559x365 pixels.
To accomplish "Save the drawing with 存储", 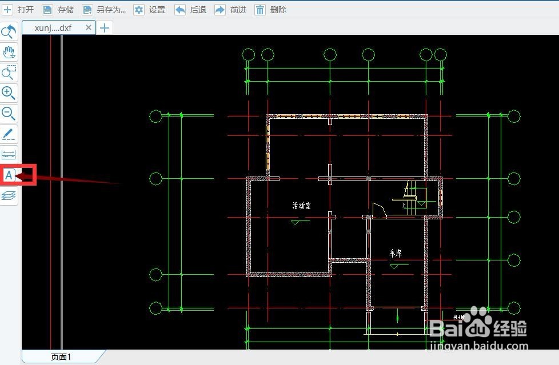I will (x=58, y=10).
